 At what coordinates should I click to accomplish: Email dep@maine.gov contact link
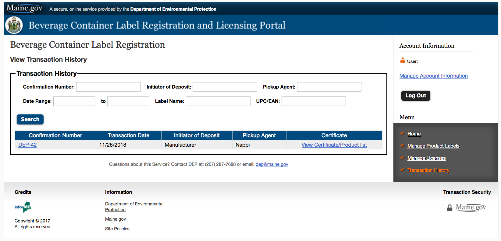click(x=272, y=164)
